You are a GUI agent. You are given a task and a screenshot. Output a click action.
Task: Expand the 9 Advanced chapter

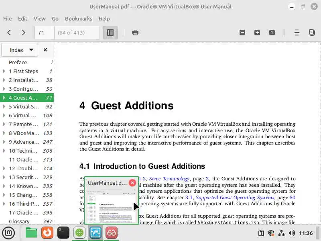4,142
